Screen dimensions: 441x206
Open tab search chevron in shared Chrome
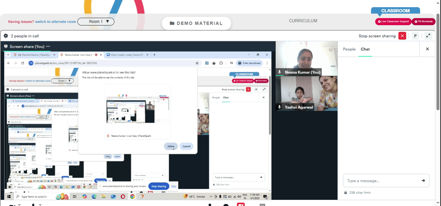(8, 55)
